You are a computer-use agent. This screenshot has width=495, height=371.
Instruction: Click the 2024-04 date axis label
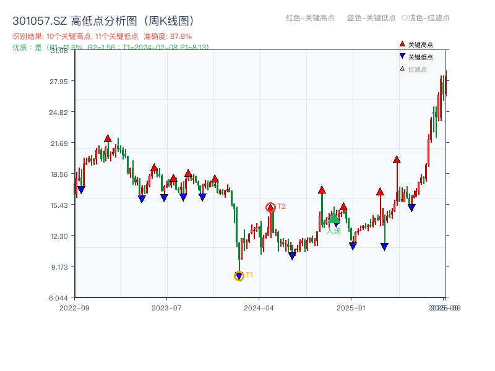tap(259, 307)
